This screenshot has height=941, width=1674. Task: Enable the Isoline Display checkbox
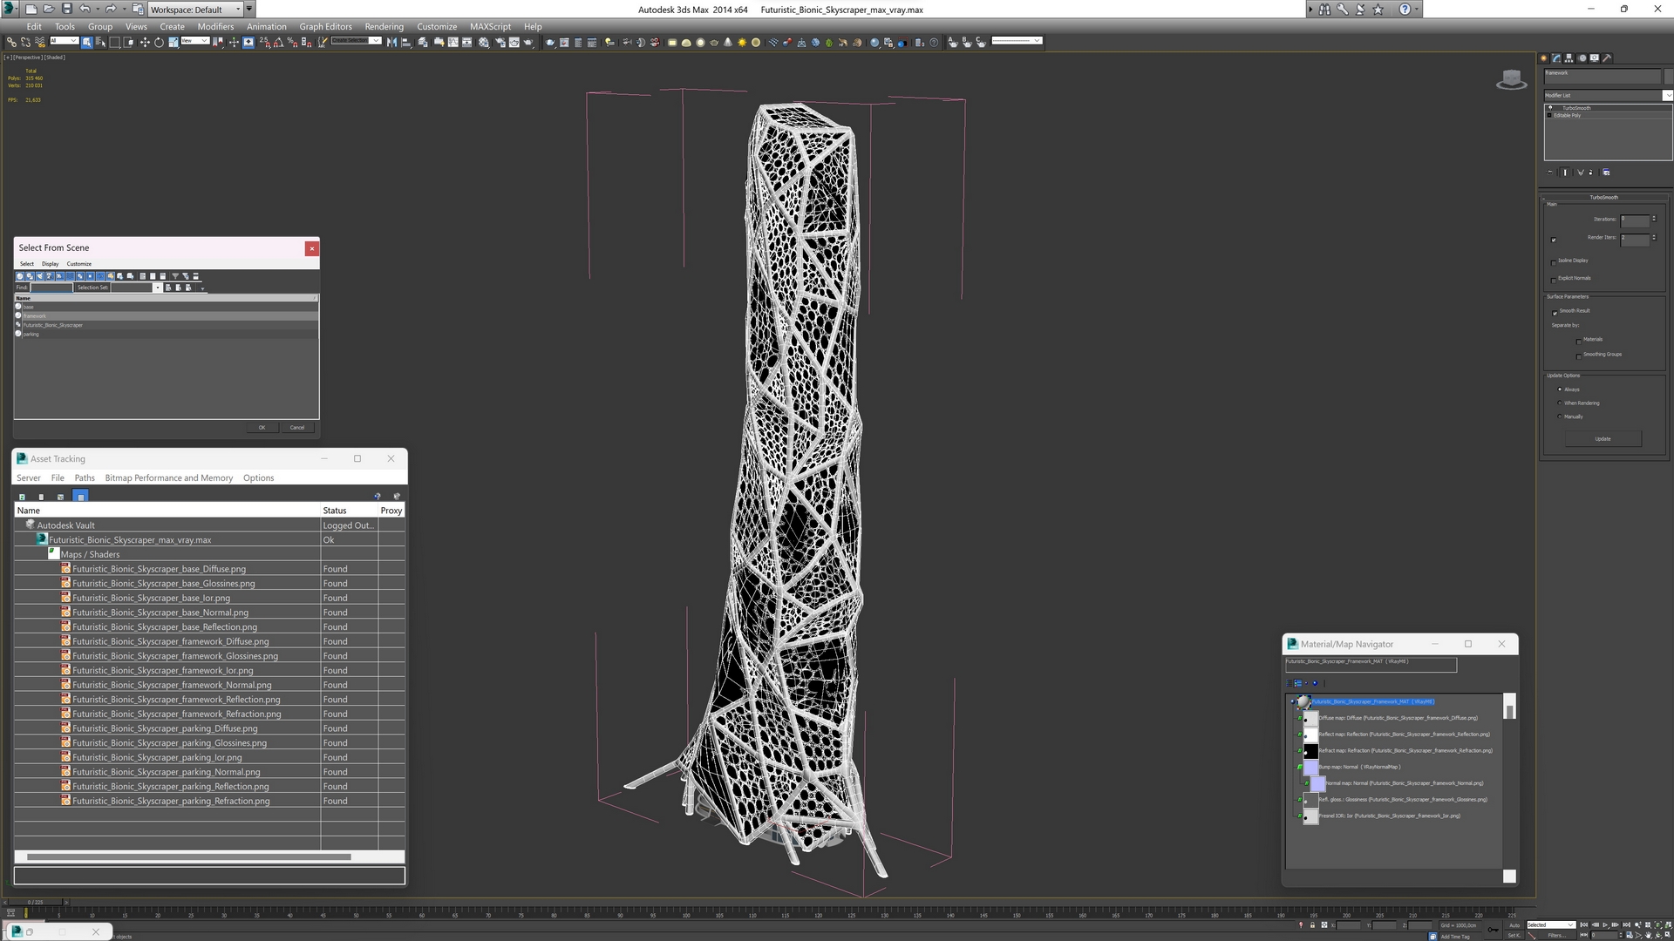[1554, 261]
